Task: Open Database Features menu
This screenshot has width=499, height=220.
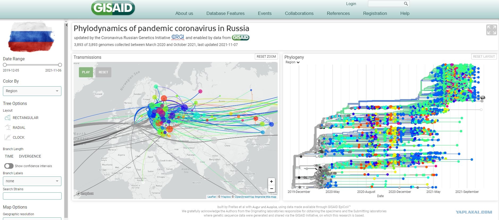Action: pos(225,13)
